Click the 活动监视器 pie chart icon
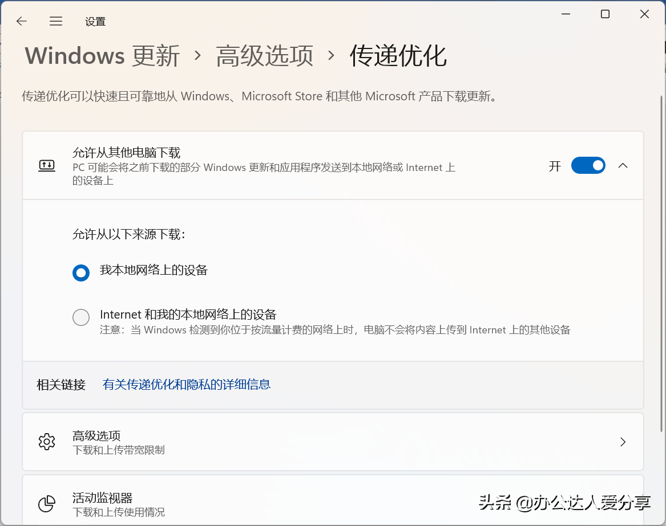 (x=47, y=504)
